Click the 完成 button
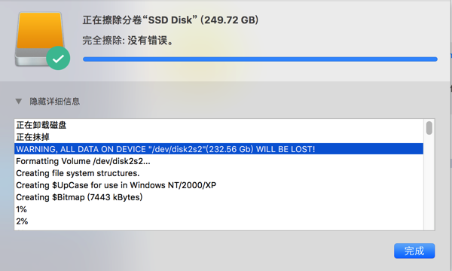 point(414,251)
